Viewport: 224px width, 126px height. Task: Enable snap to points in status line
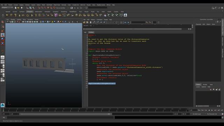coord(45,8)
